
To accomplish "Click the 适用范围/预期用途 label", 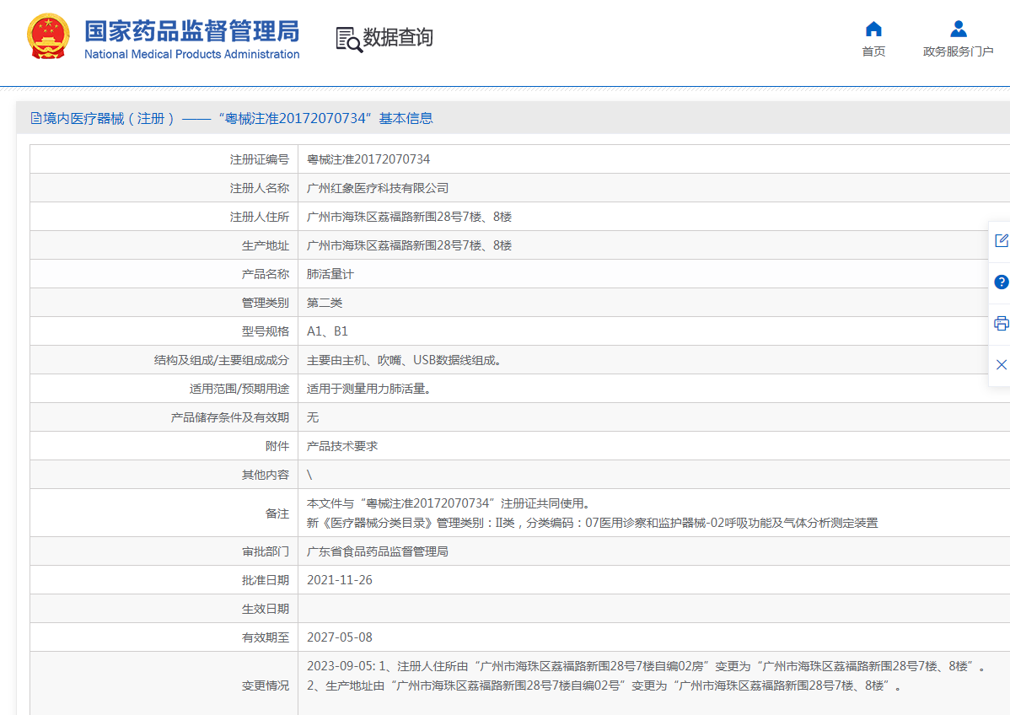I will tap(239, 389).
